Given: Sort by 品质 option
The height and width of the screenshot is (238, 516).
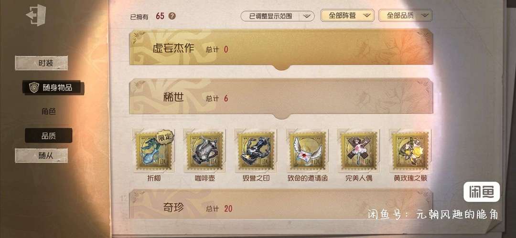Looking at the screenshot, I should [48, 135].
